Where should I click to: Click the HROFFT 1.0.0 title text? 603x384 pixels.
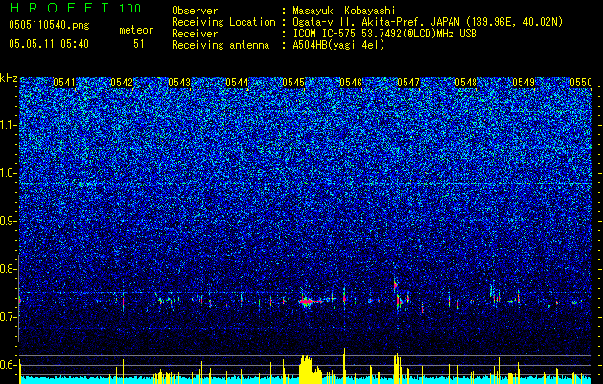[75, 8]
